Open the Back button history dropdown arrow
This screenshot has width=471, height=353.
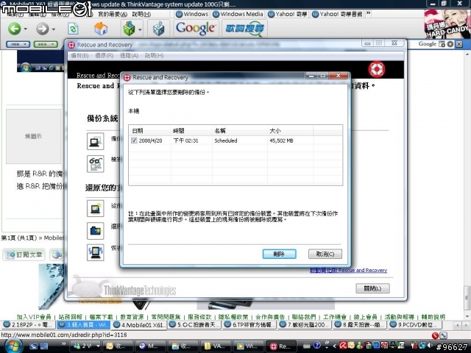(x=25, y=29)
